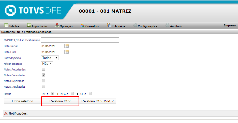
Task: Click the Relatórios | NF-e Emitidas/Canceladas breadcrumb
Action: click(x=27, y=32)
